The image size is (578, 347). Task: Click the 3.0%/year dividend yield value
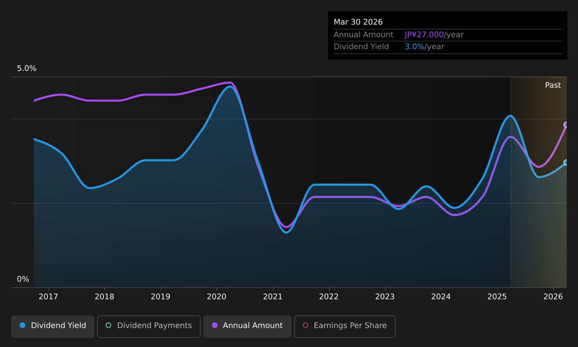(425, 47)
